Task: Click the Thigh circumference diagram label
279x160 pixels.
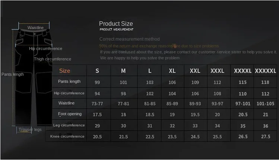Action: (x=53, y=59)
